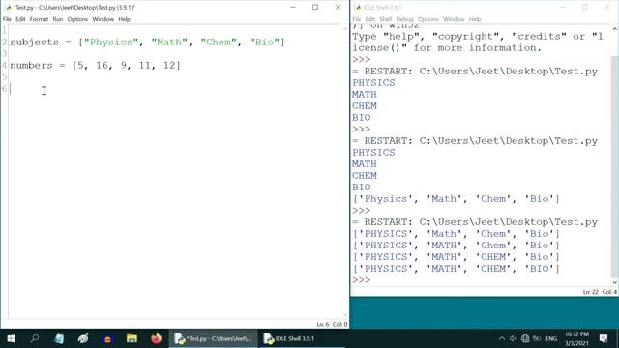
Task: Open the Window menu in IDLE Shell window
Action: 454,19
